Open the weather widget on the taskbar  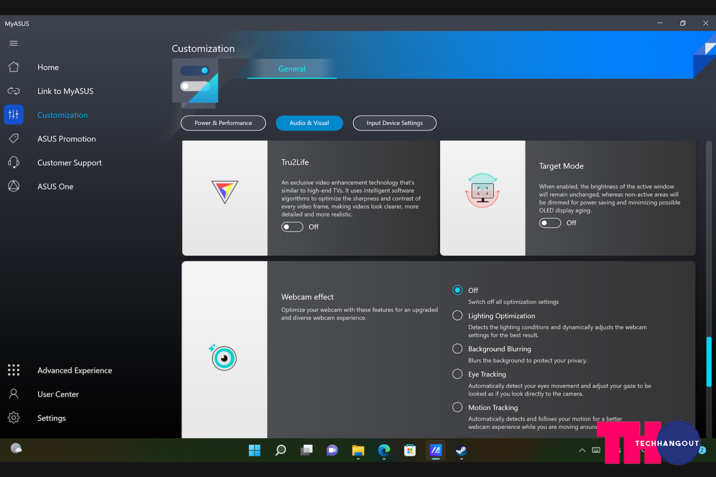click(16, 448)
